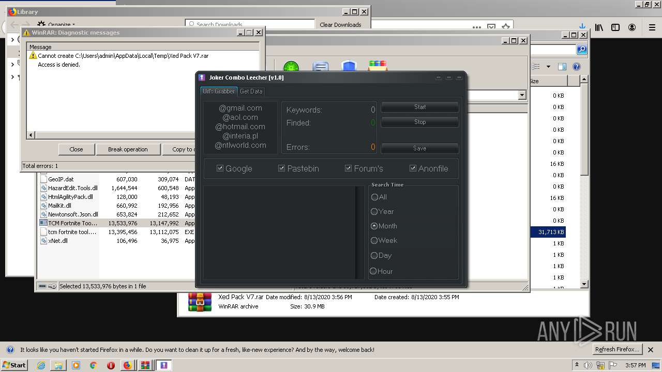The height and width of the screenshot is (372, 662).
Task: Open the Get Data tab
Action: pos(251,91)
